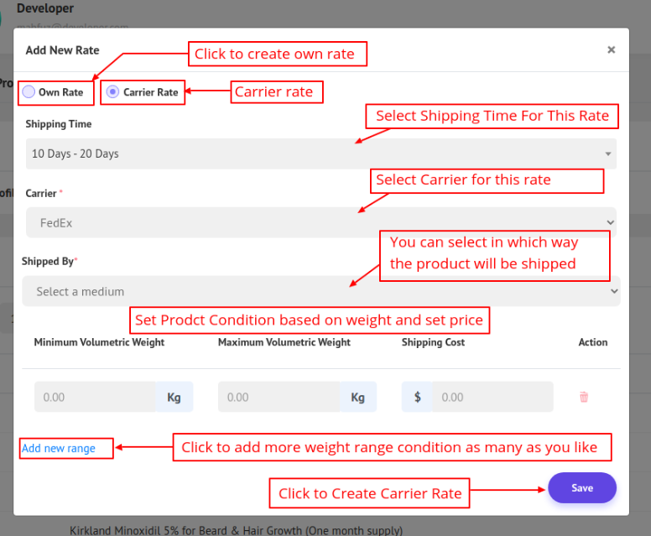
Task: Click into the Shipping Cost field
Action: tap(493, 397)
